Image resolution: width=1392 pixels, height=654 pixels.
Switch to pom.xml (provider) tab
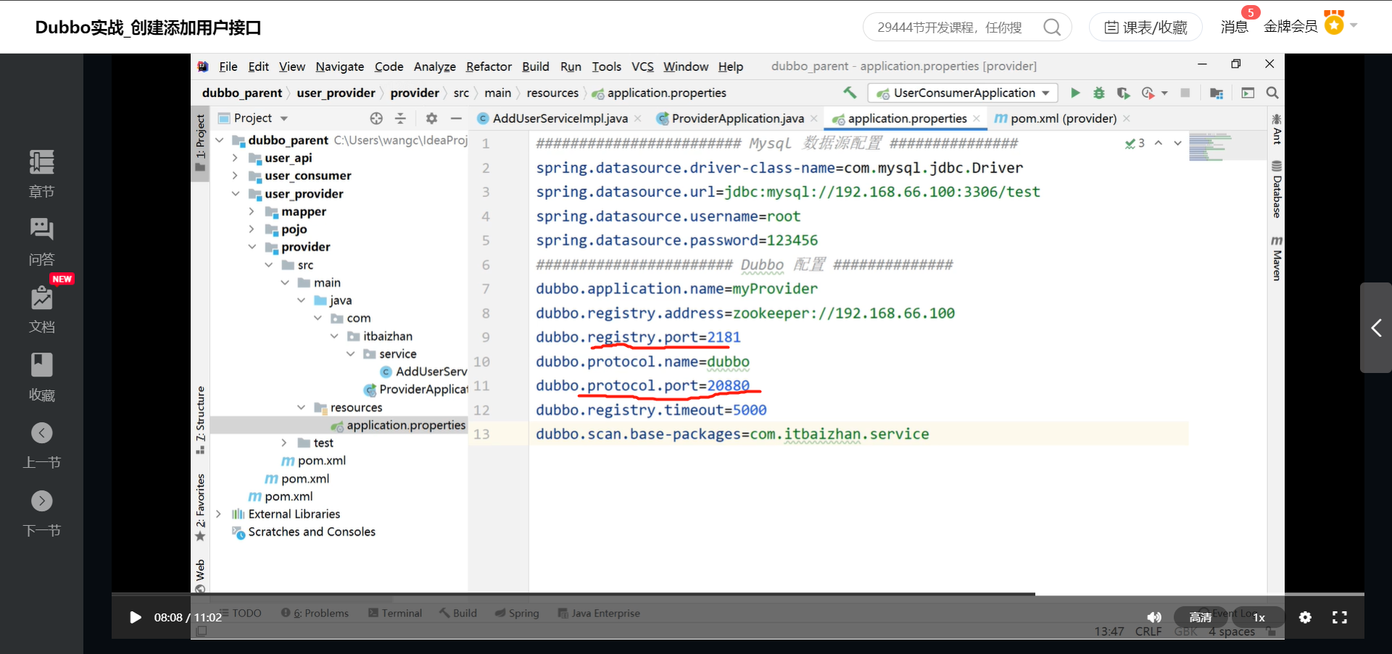pos(1056,118)
